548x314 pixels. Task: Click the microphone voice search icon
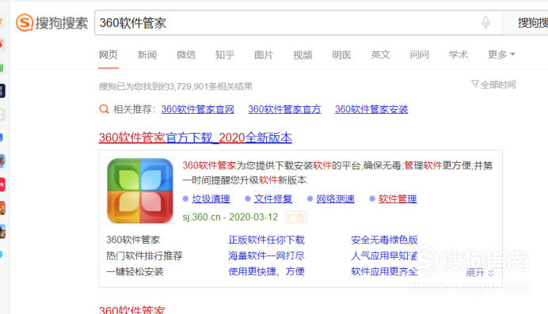(x=485, y=23)
